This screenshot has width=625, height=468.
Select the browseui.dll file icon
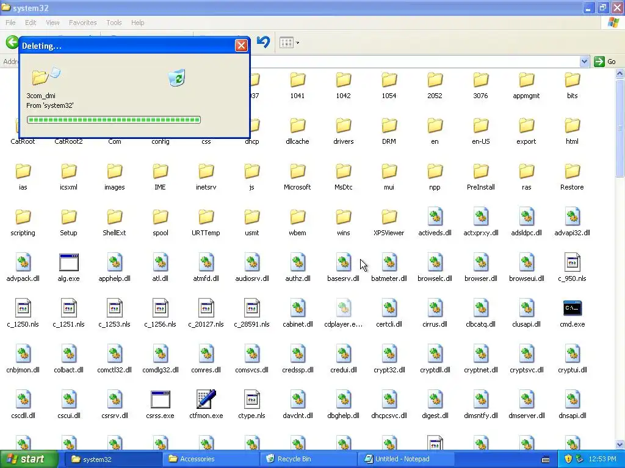527,262
